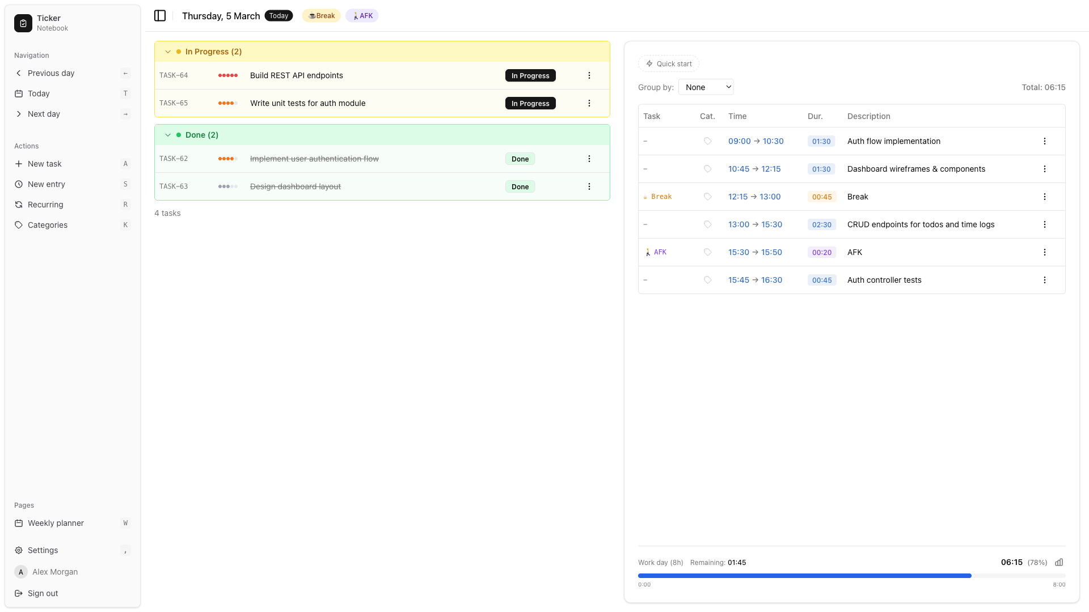Image resolution: width=1089 pixels, height=612 pixels.
Task: Open the Ticker notebook logo icon
Action: [22, 23]
